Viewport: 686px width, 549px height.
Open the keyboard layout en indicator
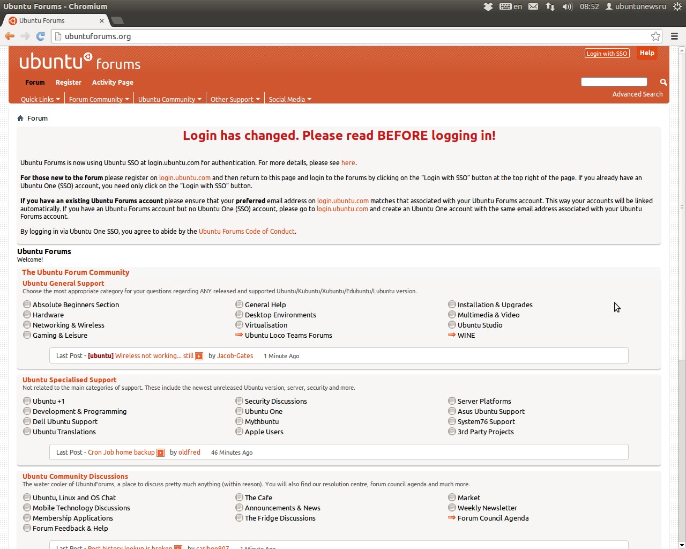click(511, 6)
